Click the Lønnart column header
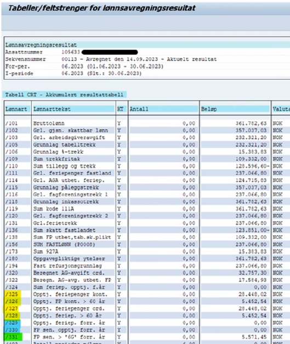This screenshot has height=344, width=290. 18,109
